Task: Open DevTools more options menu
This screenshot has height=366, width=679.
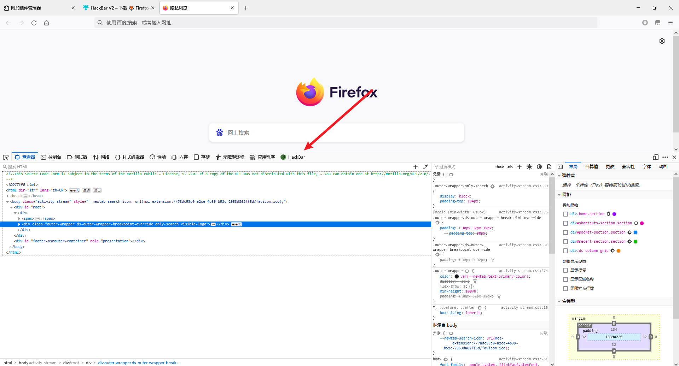Action: [x=665, y=157]
